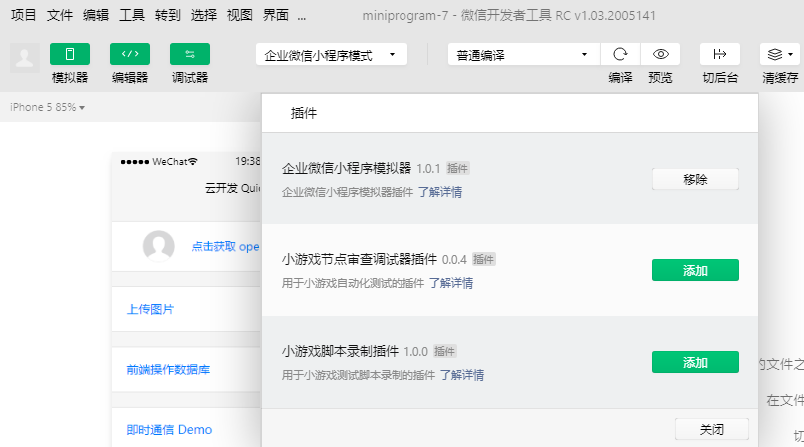Open the iPhone 5 85% device dropdown
Screen dimensions: 804x447
pyautogui.click(x=47, y=107)
